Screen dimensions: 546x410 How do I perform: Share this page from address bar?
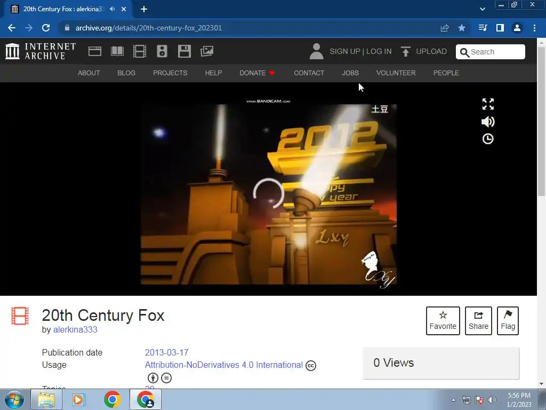click(445, 28)
